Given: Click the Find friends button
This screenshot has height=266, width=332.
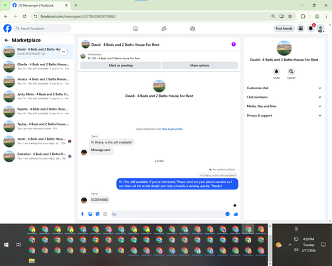Looking at the screenshot, I should click(284, 29).
